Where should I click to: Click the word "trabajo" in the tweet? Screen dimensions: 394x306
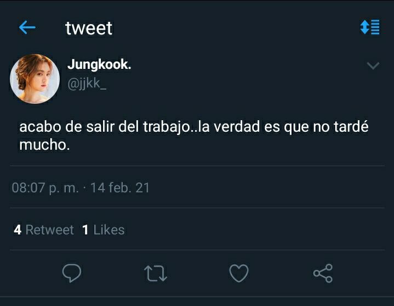click(167, 127)
